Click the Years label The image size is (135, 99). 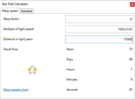click(70, 49)
